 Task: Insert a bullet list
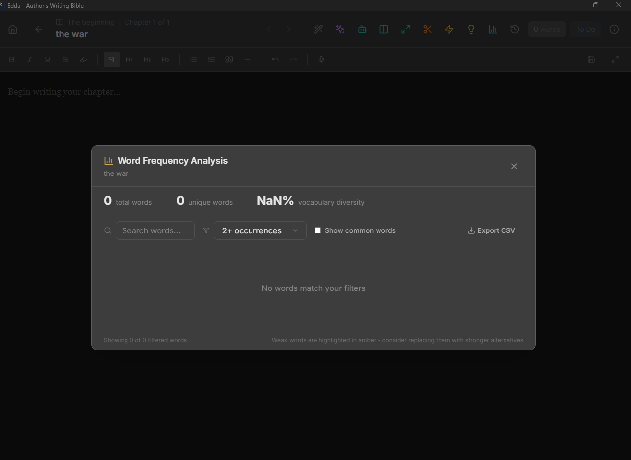(193, 59)
